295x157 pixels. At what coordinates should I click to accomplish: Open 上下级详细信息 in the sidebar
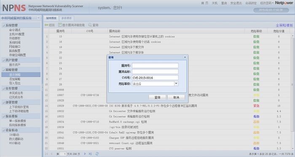coord(19,111)
